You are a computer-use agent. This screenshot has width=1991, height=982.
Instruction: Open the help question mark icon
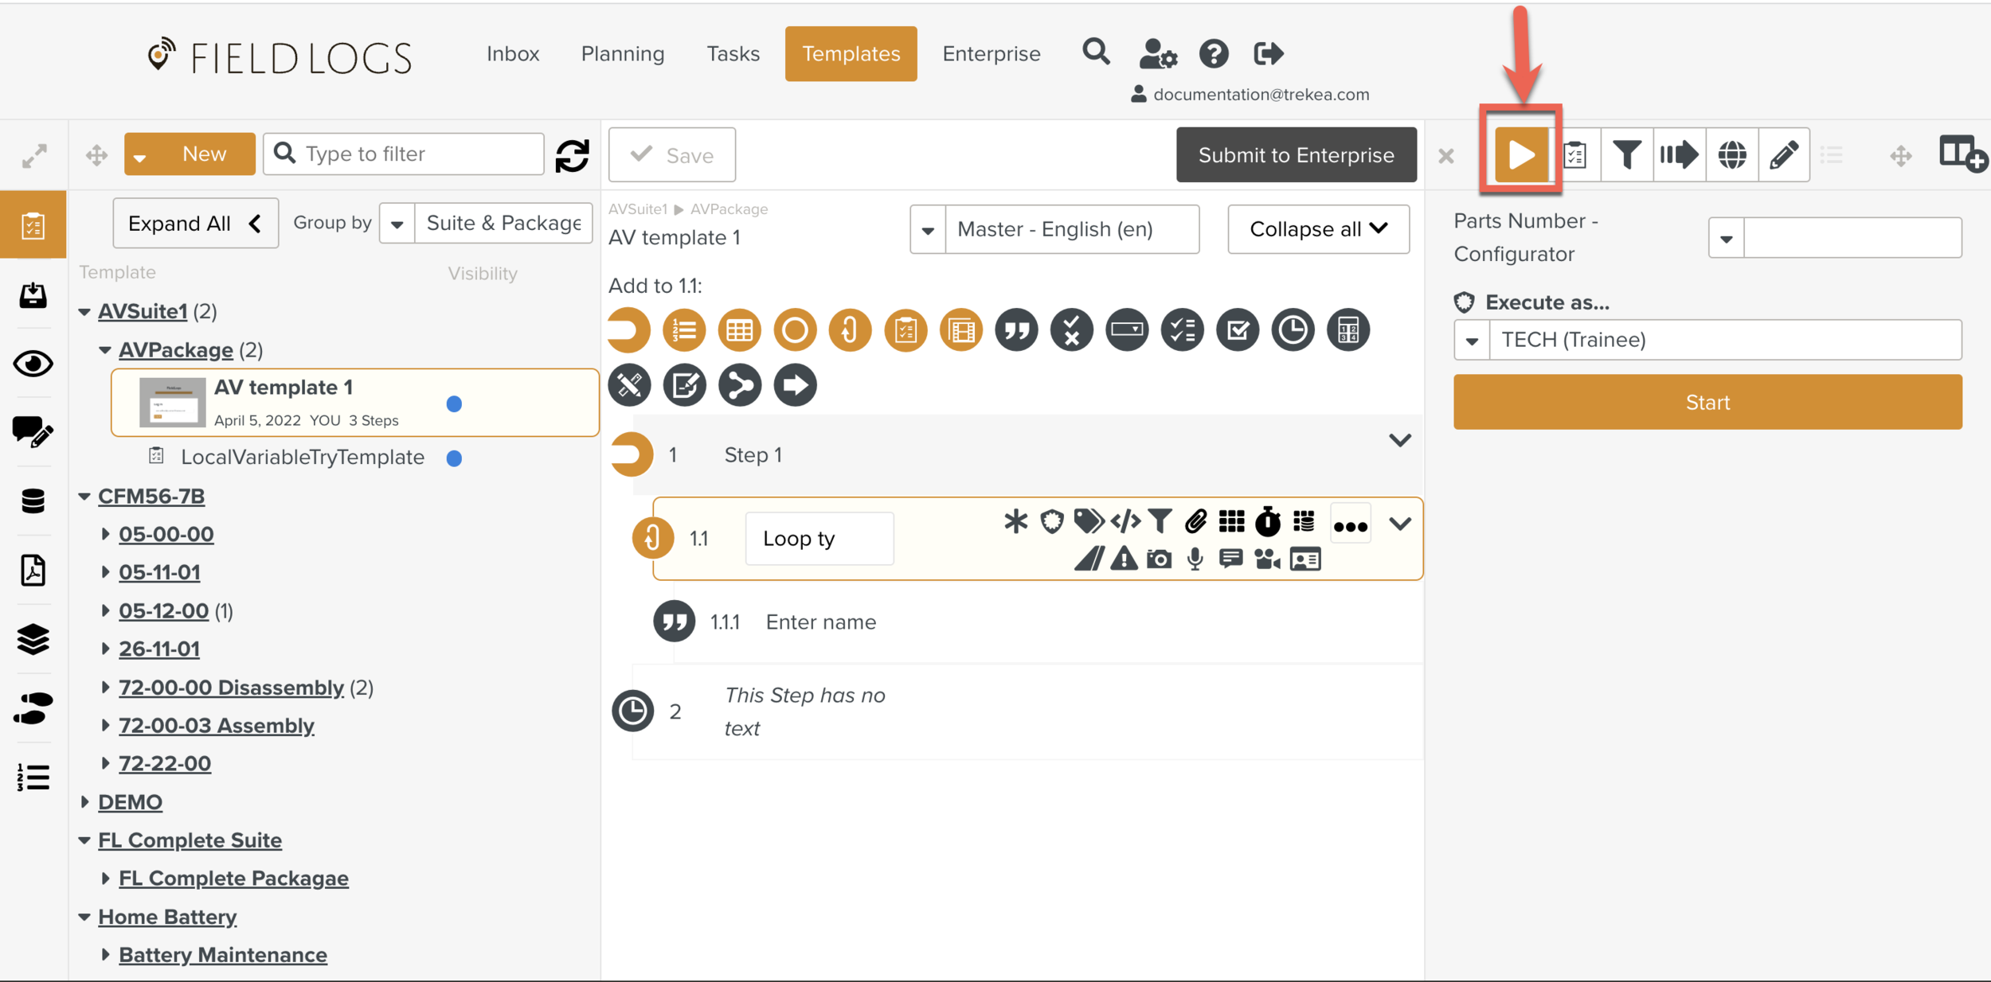[1214, 53]
